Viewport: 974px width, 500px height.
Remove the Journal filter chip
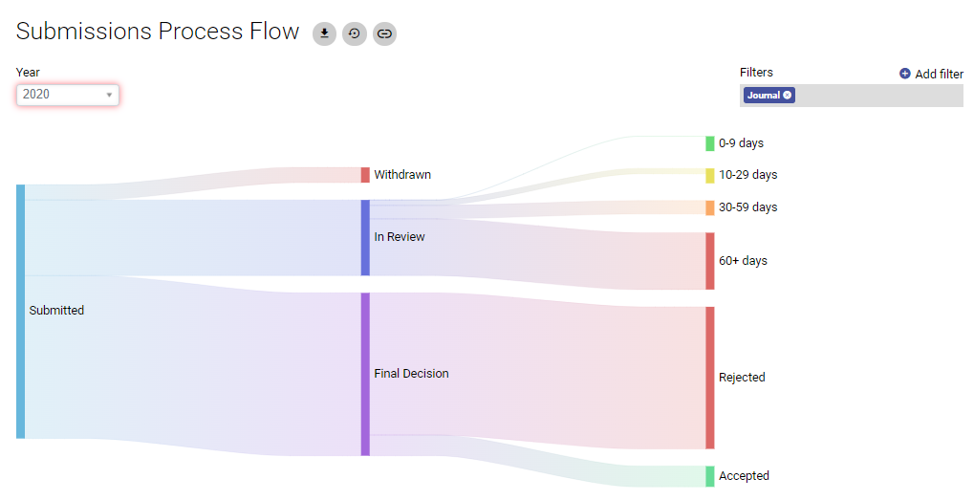(x=788, y=95)
